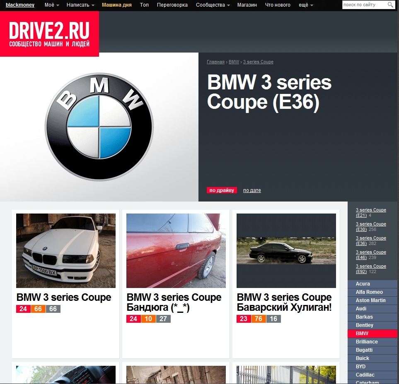
Task: Open the white BMW coupe photo
Action: click(x=65, y=251)
